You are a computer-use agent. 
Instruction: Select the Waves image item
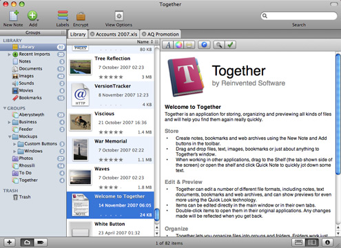click(110, 178)
